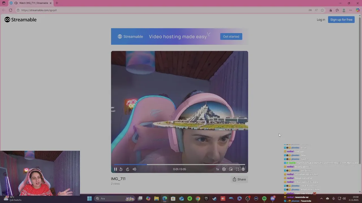Open Epic Games Launcher from taskbar
The height and width of the screenshot is (203, 362).
tap(206, 198)
